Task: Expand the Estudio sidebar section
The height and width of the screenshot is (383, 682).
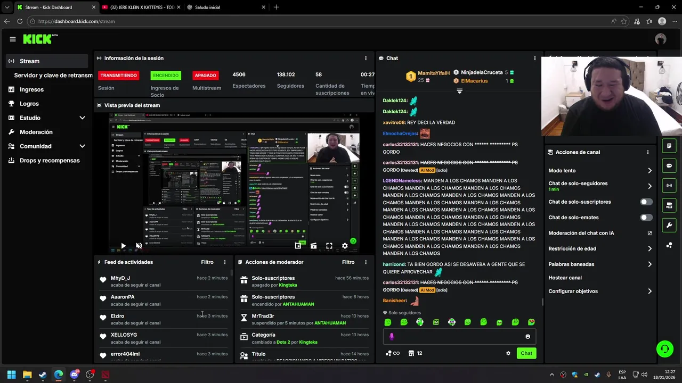Action: (x=82, y=118)
